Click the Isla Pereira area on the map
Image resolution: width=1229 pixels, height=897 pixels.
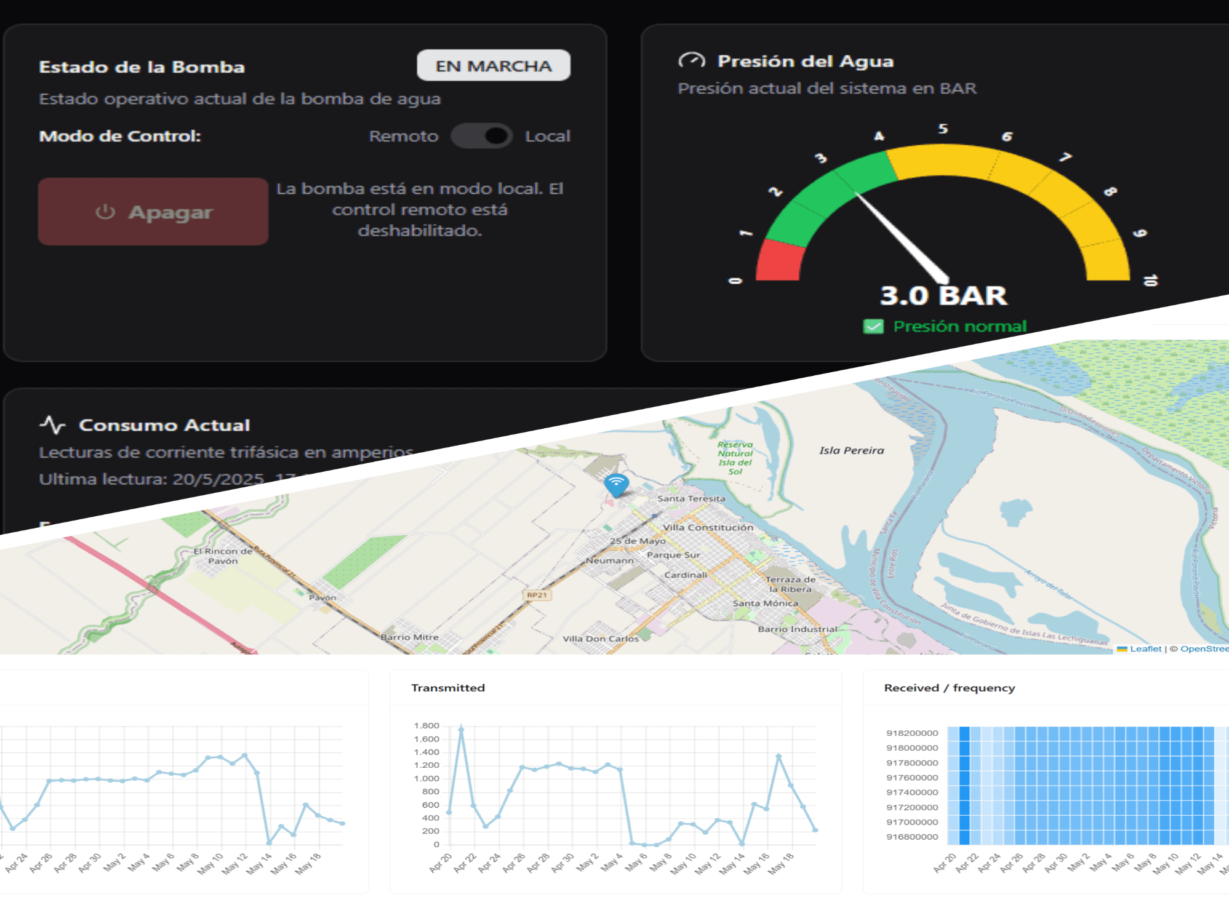[x=852, y=450]
